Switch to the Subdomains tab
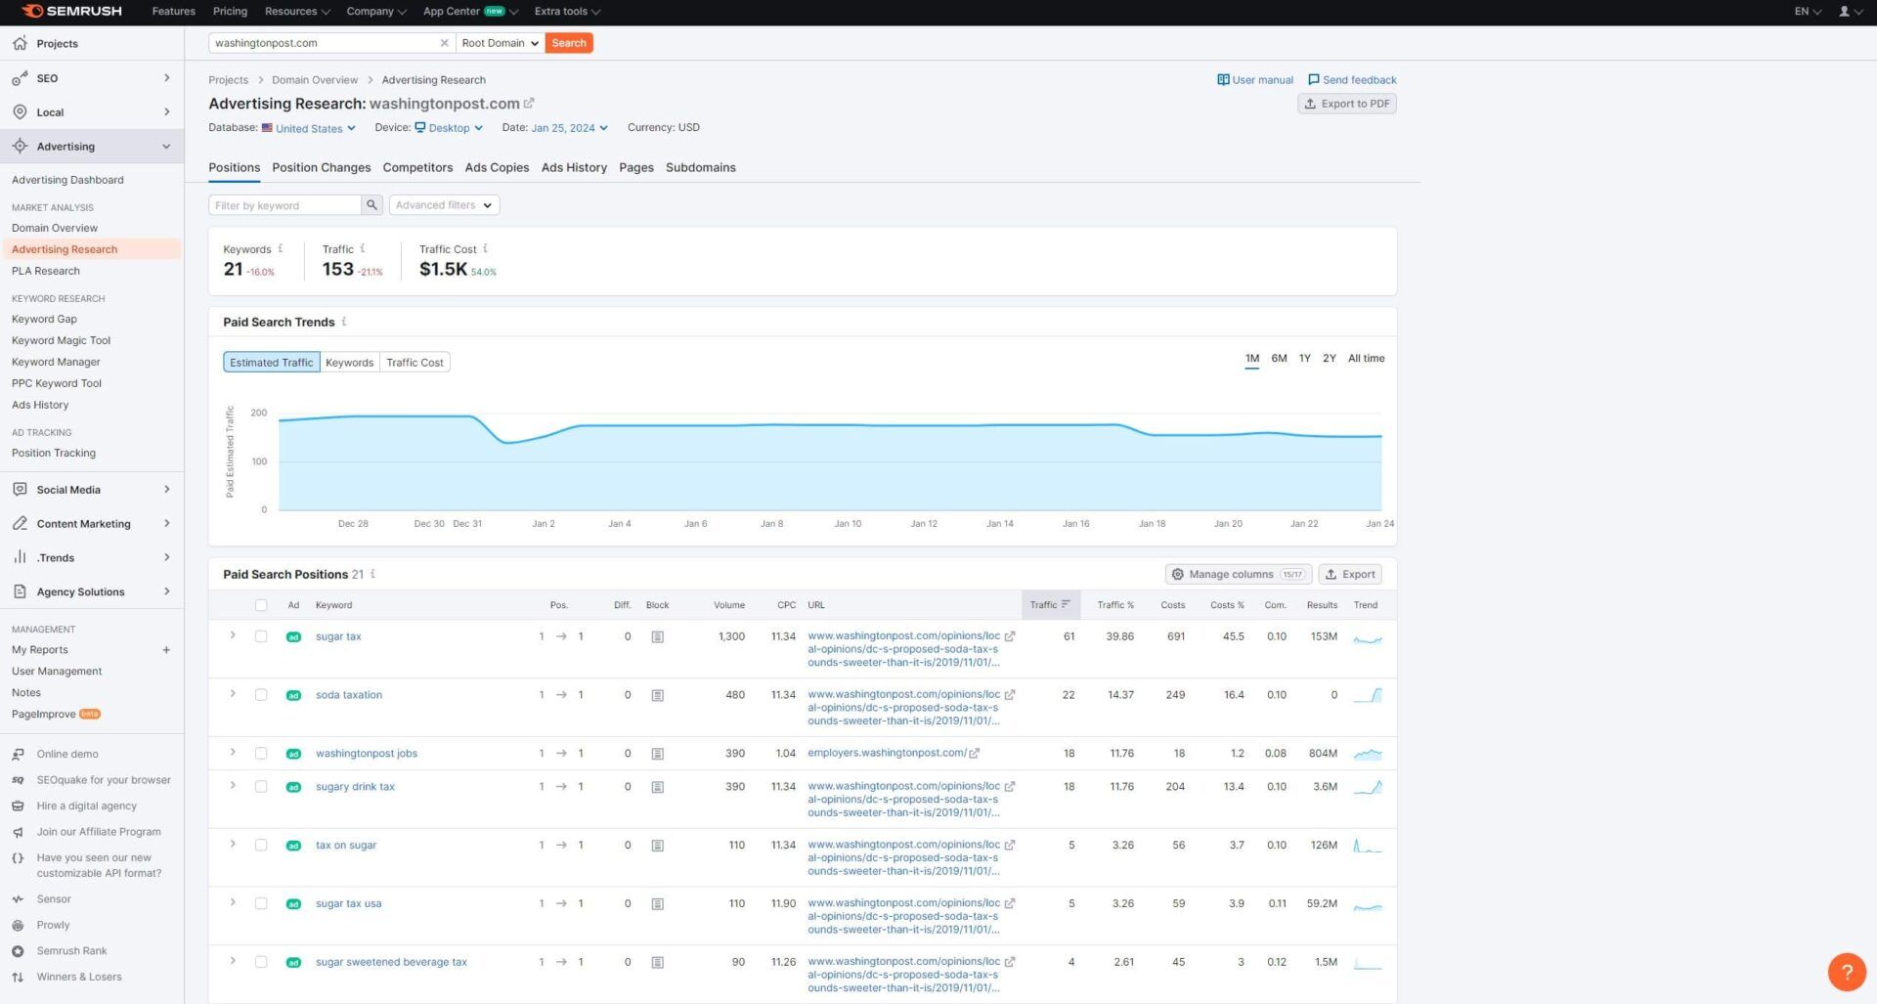Viewport: 1877px width, 1004px height. (700, 167)
